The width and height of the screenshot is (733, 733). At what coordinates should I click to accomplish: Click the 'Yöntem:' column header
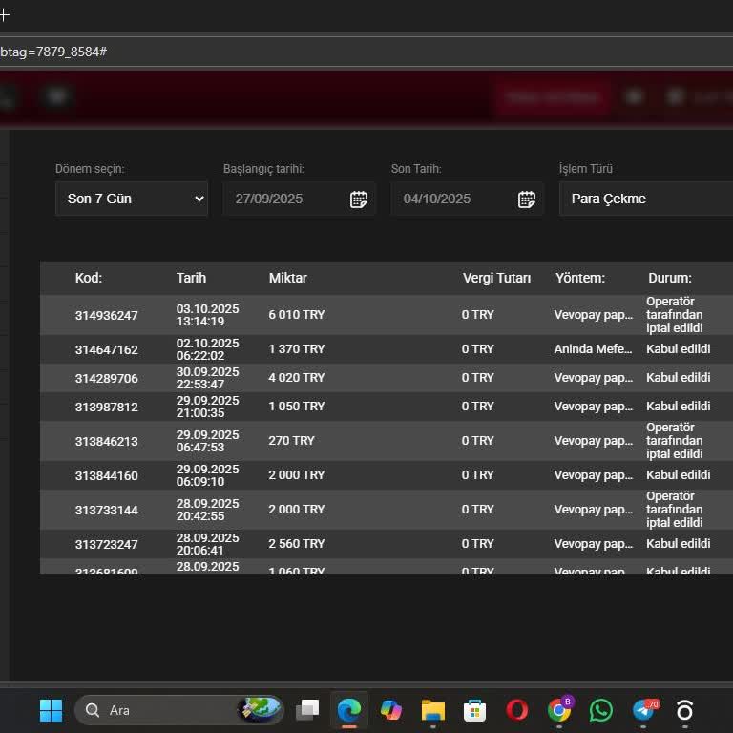[x=579, y=278]
